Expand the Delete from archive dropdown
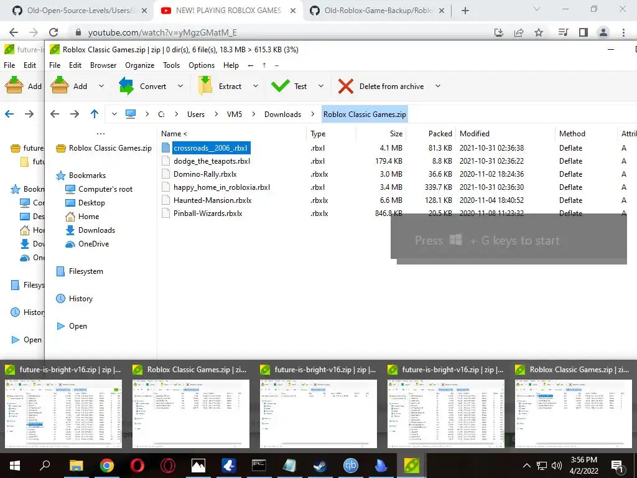 pyautogui.click(x=438, y=86)
